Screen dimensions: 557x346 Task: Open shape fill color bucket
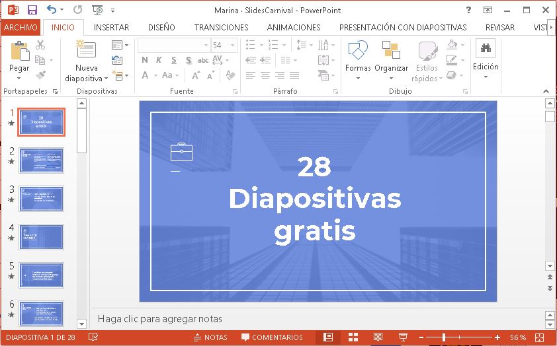(452, 45)
